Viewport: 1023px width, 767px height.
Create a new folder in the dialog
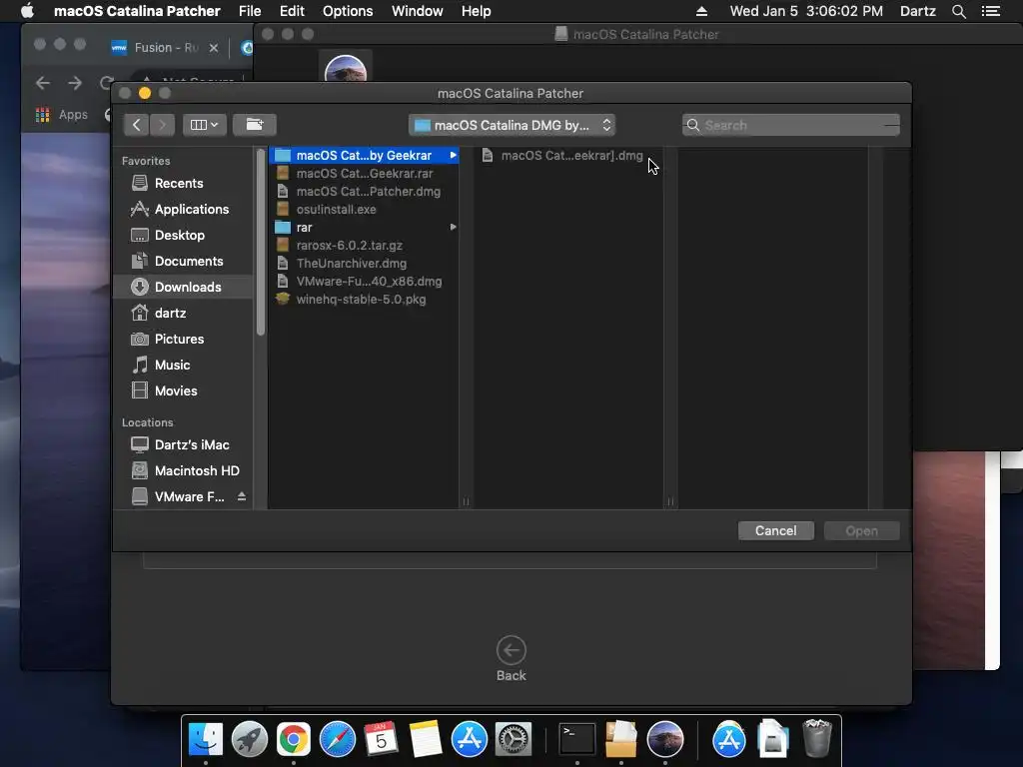point(255,125)
